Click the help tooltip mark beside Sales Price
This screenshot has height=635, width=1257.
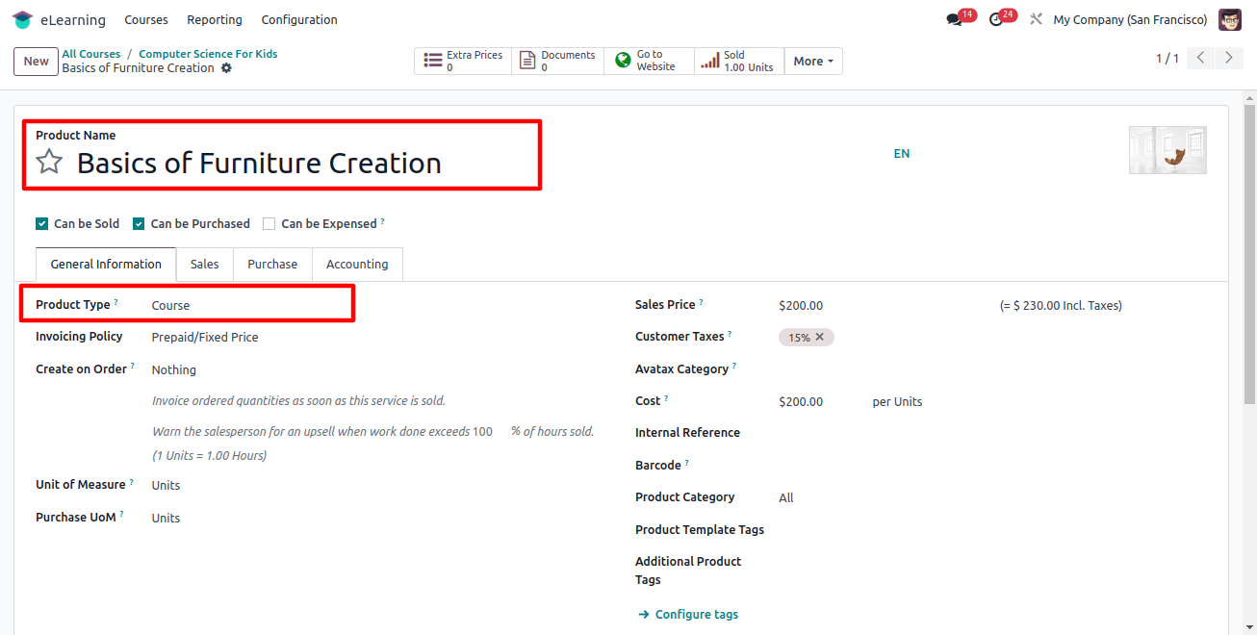click(x=702, y=302)
